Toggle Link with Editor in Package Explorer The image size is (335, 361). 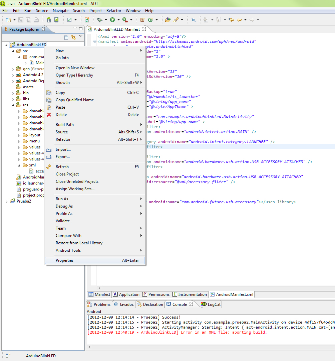pos(73,37)
